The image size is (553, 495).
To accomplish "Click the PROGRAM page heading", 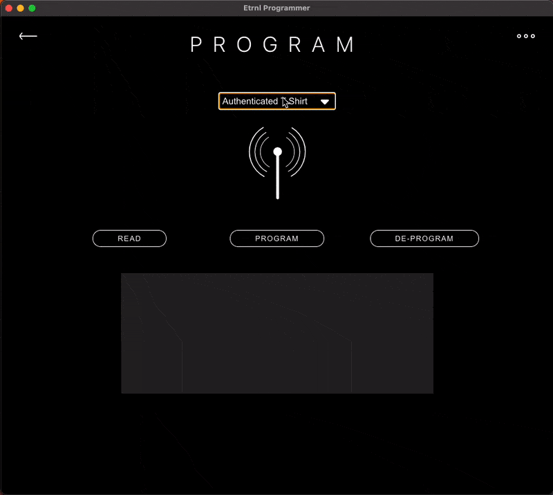I will 274,45.
